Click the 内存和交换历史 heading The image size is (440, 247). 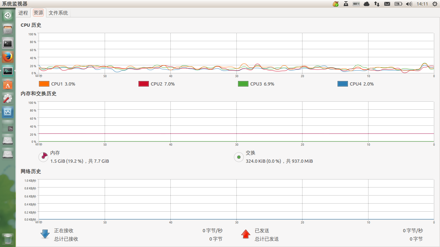(x=39, y=94)
